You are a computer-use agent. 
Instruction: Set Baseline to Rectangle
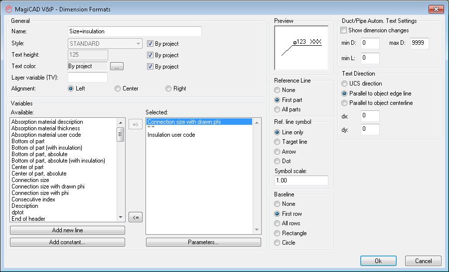click(277, 233)
